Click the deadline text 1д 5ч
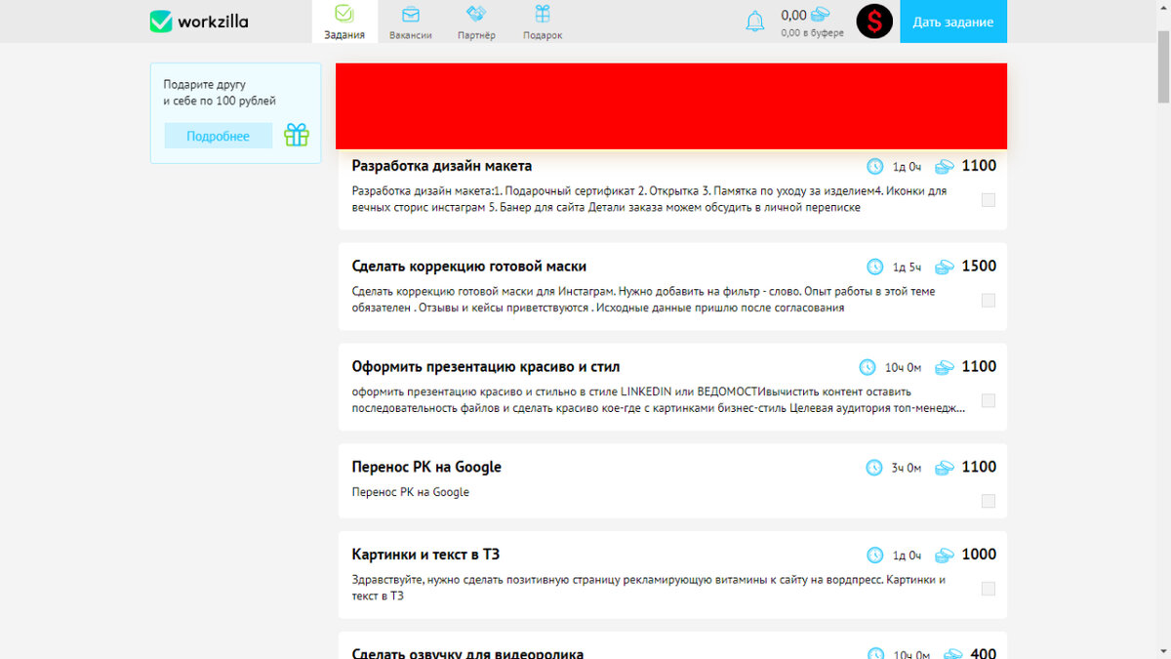The image size is (1171, 659). point(908,268)
